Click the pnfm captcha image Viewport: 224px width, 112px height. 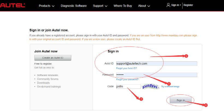(151, 86)
